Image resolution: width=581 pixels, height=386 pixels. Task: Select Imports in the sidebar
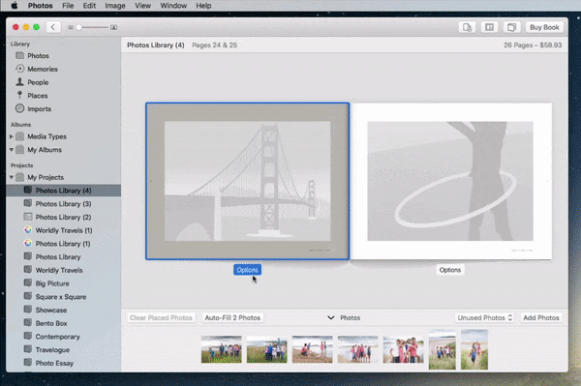[40, 108]
